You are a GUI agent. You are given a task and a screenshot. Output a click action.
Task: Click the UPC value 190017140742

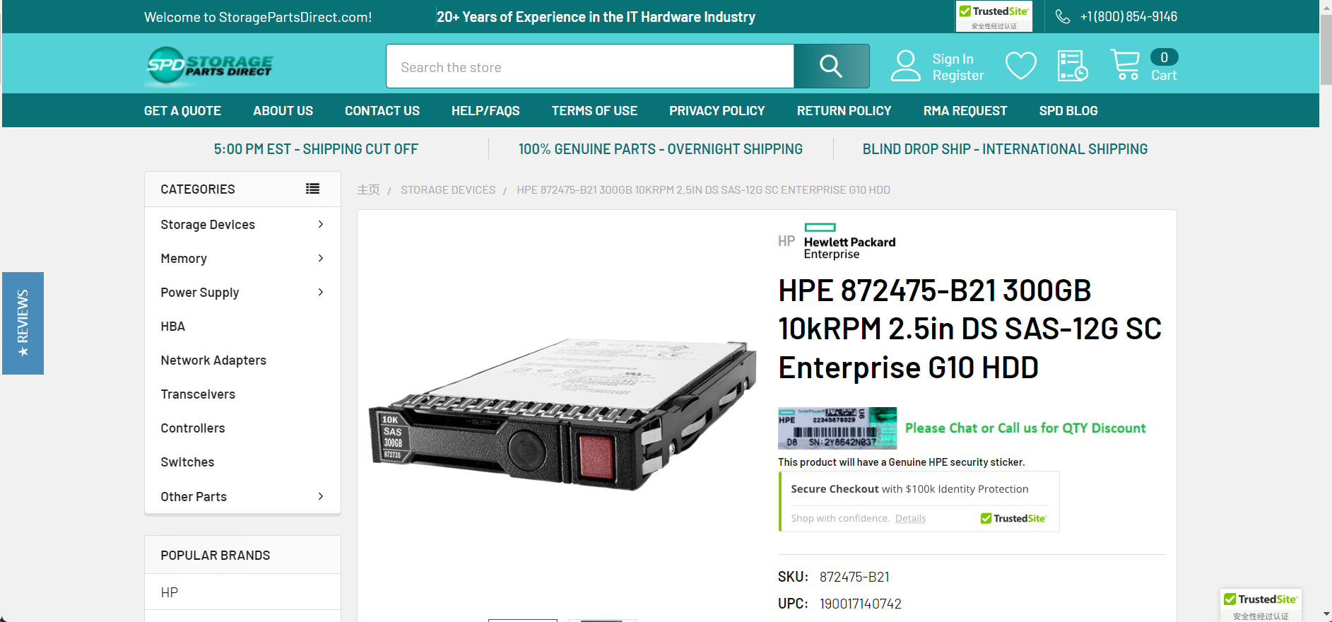click(x=861, y=604)
